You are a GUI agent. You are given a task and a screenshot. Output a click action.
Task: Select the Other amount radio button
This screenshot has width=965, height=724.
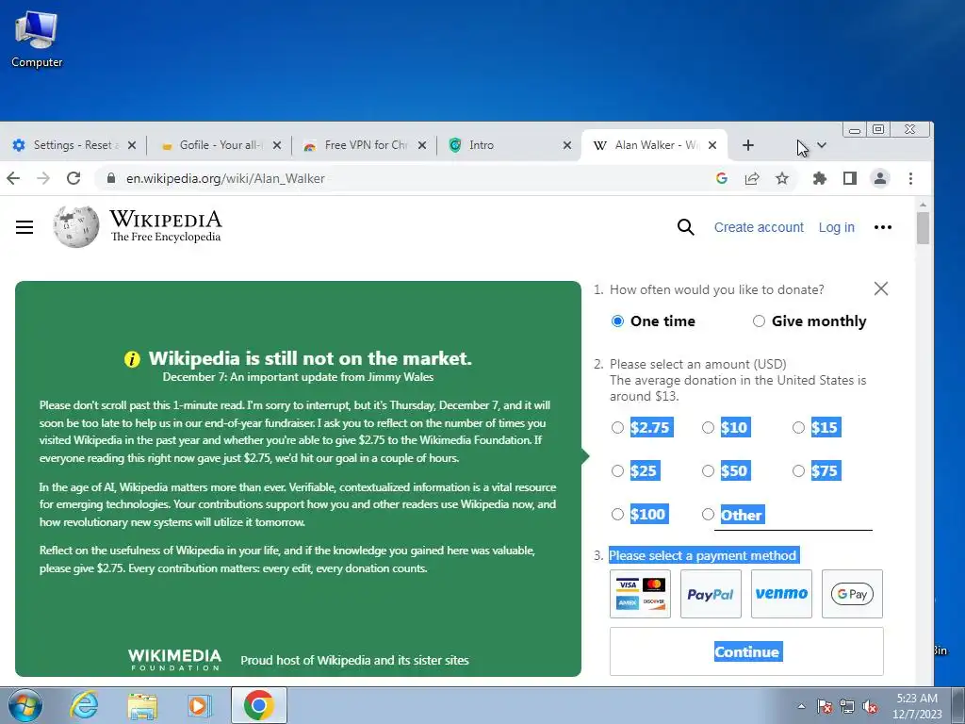(x=708, y=514)
